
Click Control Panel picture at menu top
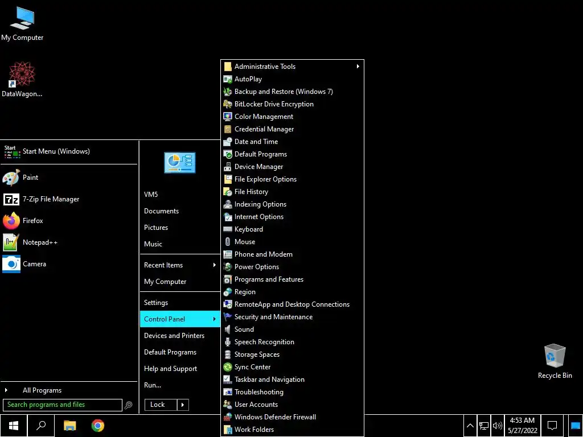pyautogui.click(x=180, y=163)
